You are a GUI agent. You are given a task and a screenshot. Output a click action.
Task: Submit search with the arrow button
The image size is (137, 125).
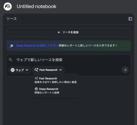point(125,70)
